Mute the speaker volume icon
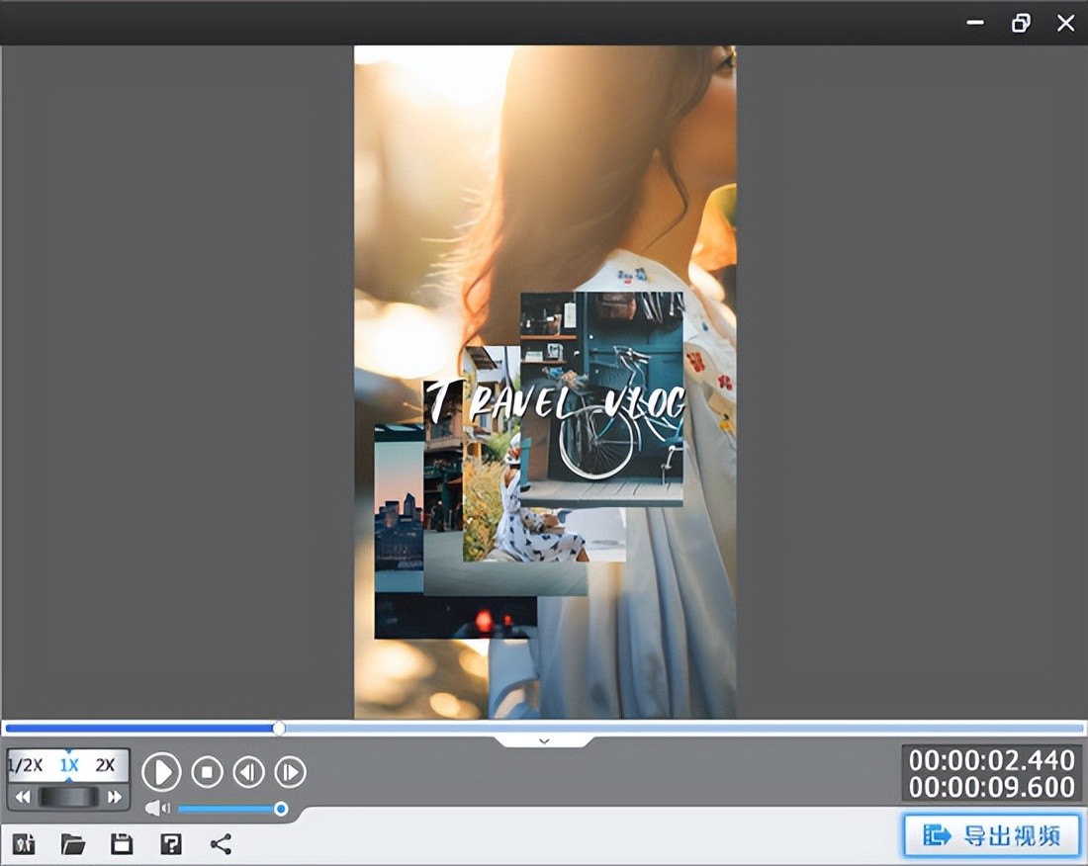Image resolution: width=1088 pixels, height=866 pixels. point(157,809)
